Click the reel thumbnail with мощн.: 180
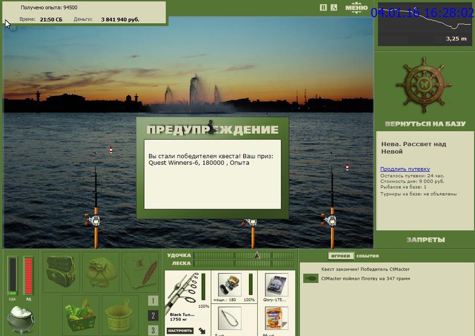475x336 pixels. [229, 284]
